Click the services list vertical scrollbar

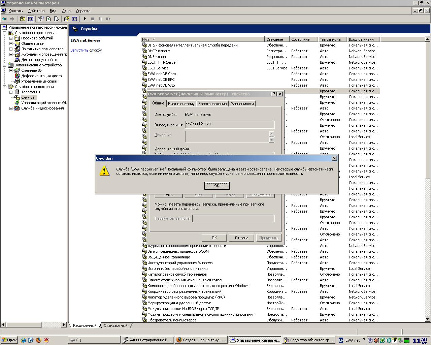pyautogui.click(x=428, y=236)
